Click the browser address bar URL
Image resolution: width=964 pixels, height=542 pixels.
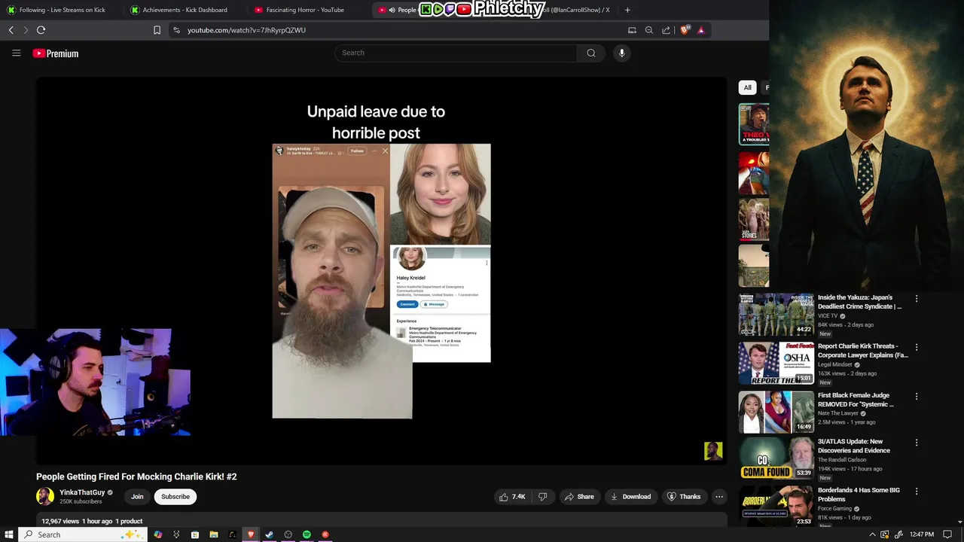pos(246,30)
